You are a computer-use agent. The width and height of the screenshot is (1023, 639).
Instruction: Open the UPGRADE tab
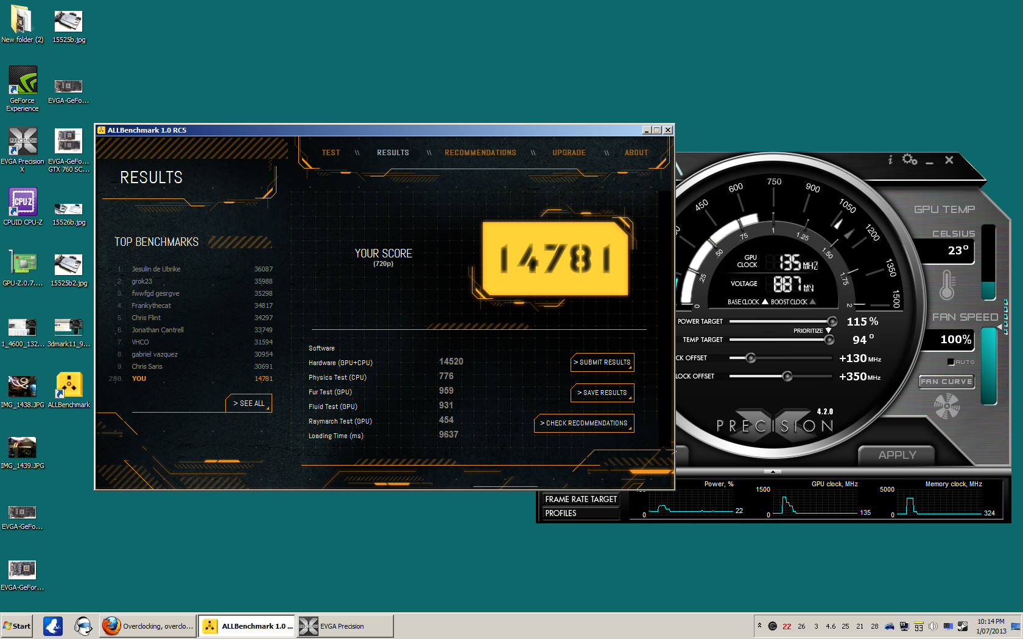coord(569,153)
